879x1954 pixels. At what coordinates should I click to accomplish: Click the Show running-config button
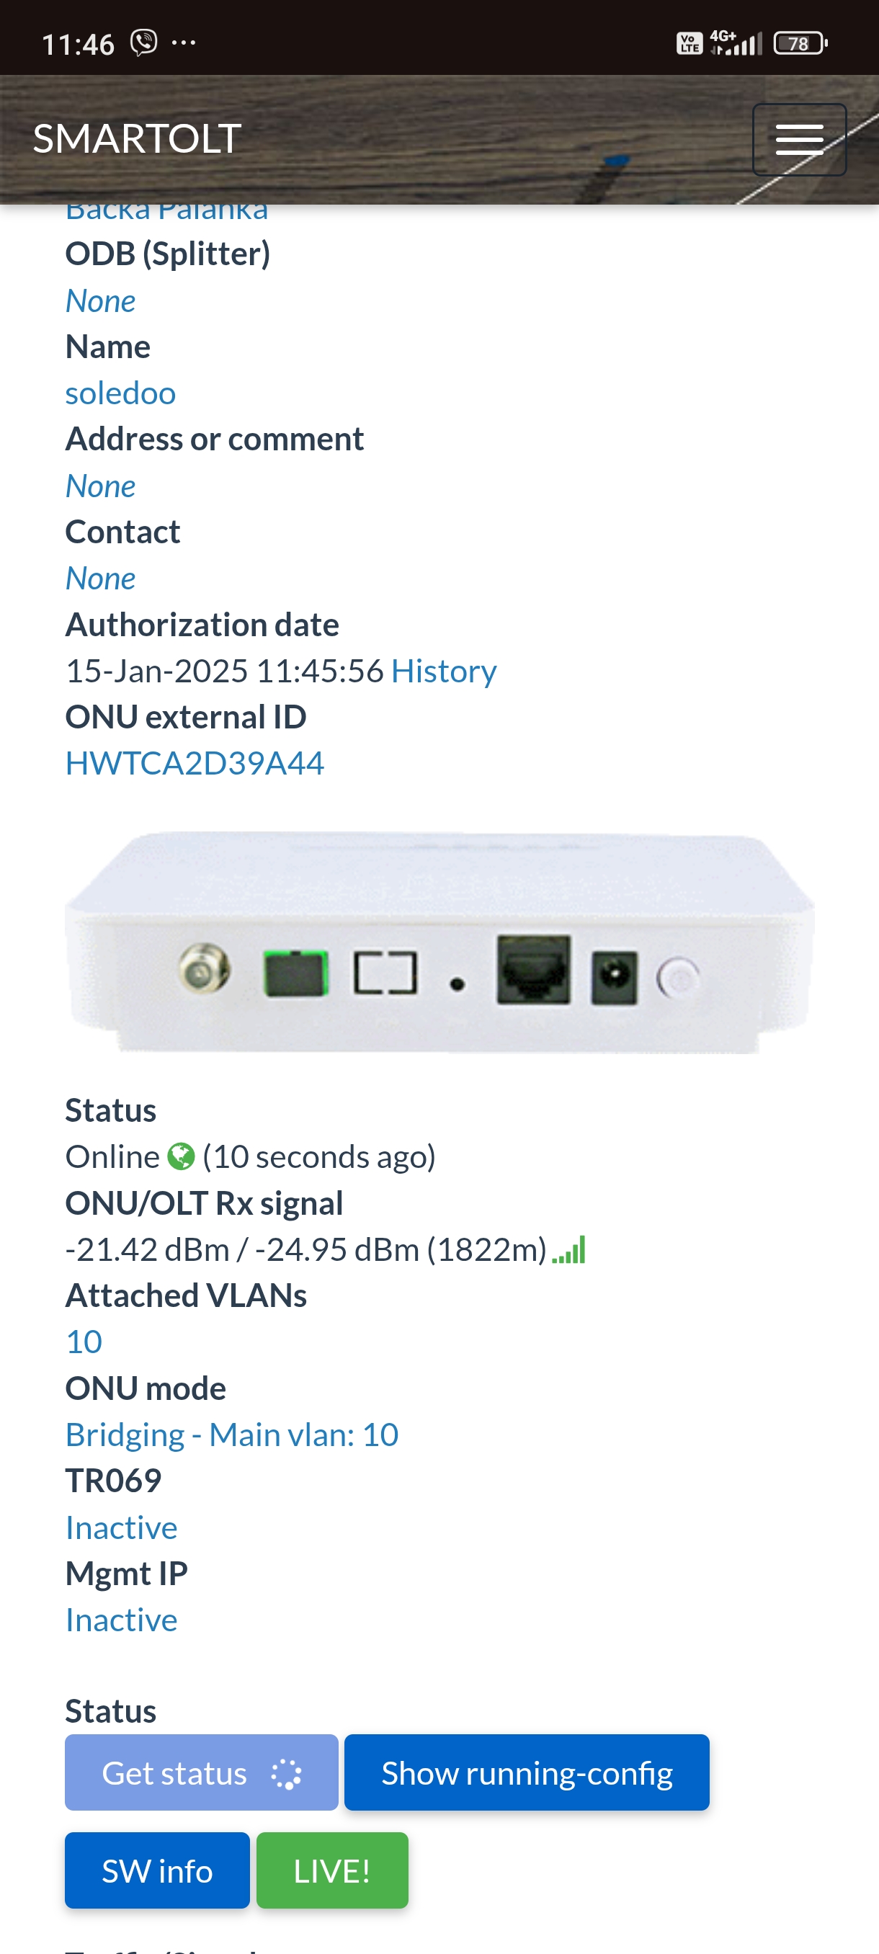pos(527,1772)
